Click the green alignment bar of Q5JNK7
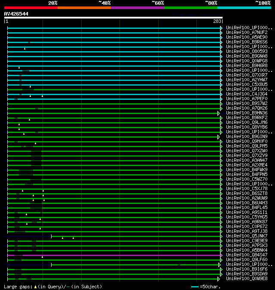275x290 pixels. [x=136, y=236]
